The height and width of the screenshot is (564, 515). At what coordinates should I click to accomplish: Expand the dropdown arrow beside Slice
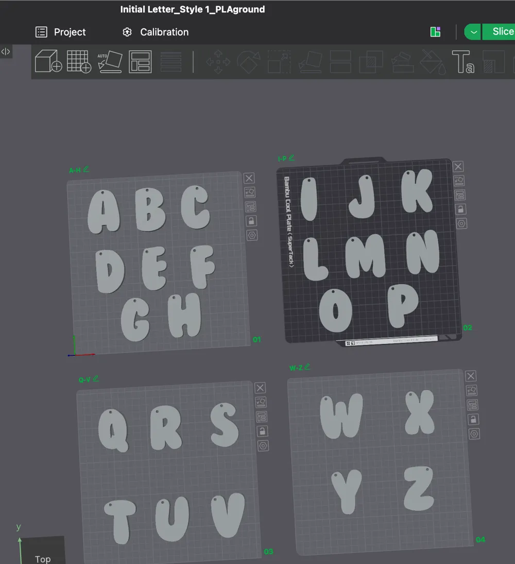(473, 32)
